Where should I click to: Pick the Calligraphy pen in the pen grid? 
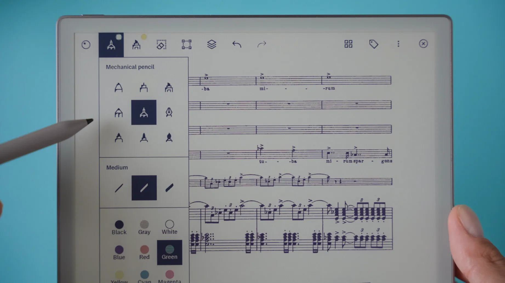tap(169, 112)
